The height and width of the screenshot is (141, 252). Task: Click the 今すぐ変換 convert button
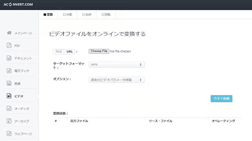click(x=221, y=99)
